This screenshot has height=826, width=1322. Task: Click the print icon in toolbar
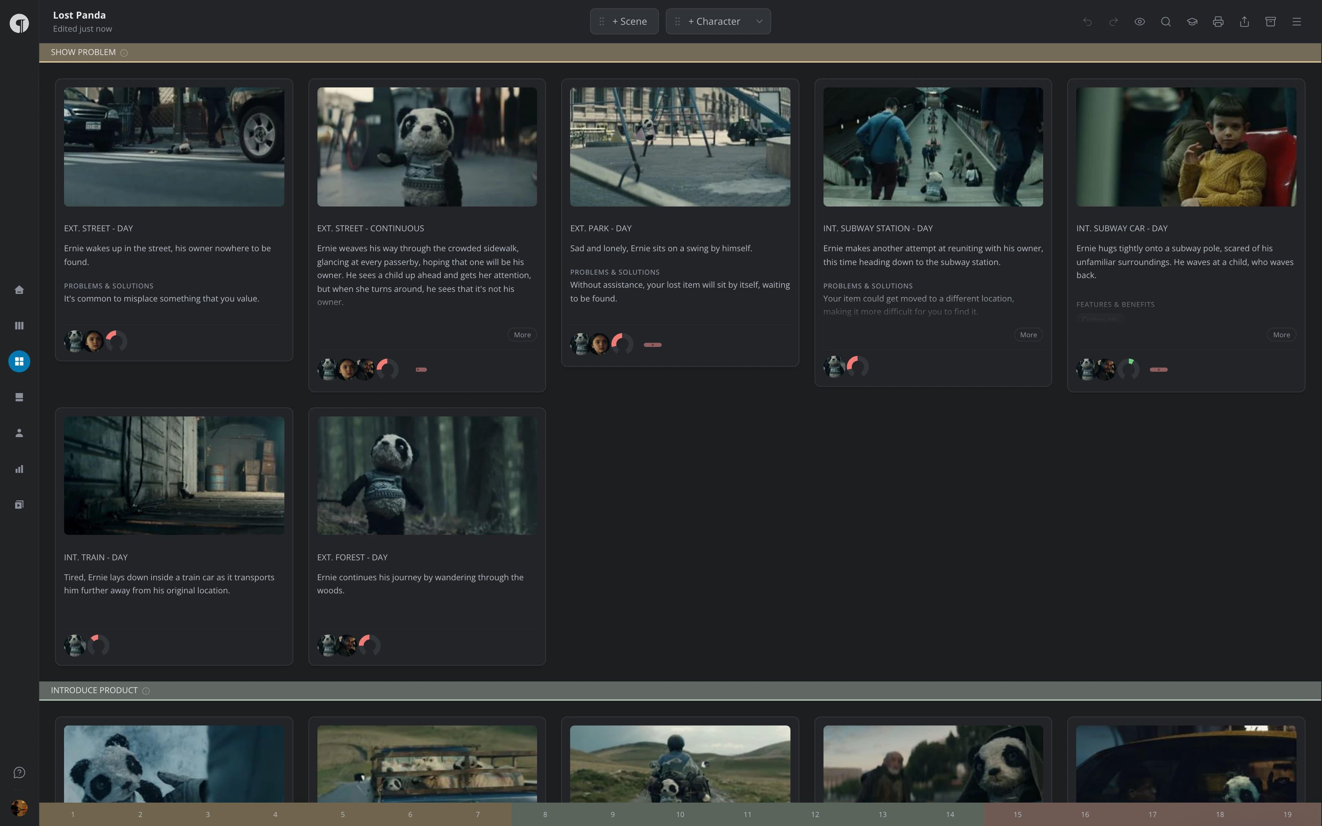pyautogui.click(x=1218, y=22)
